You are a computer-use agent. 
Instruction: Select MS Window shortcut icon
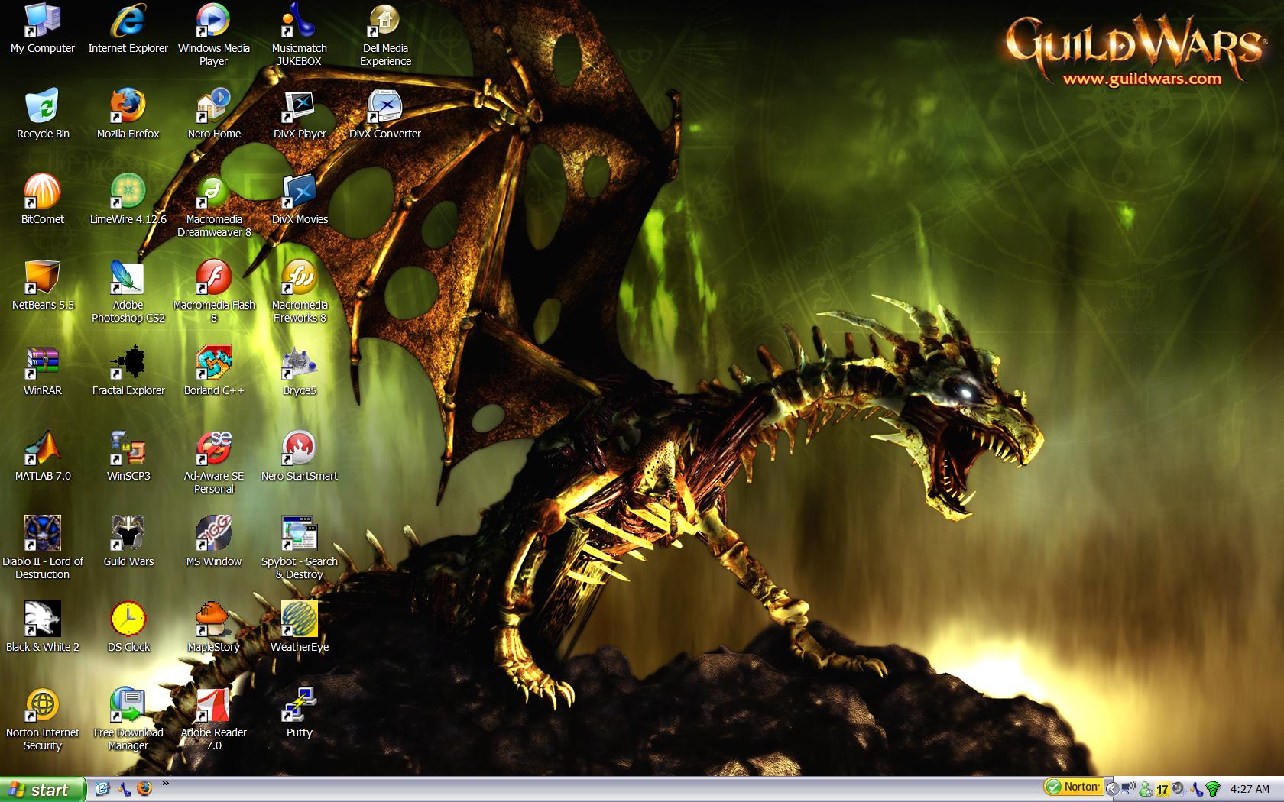tap(214, 543)
